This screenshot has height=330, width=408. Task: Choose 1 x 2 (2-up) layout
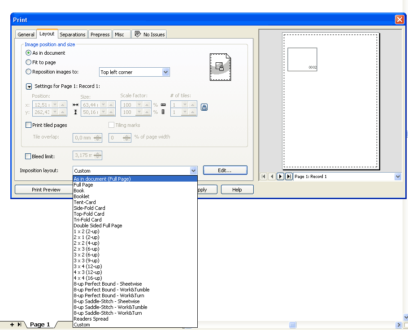tap(135, 231)
